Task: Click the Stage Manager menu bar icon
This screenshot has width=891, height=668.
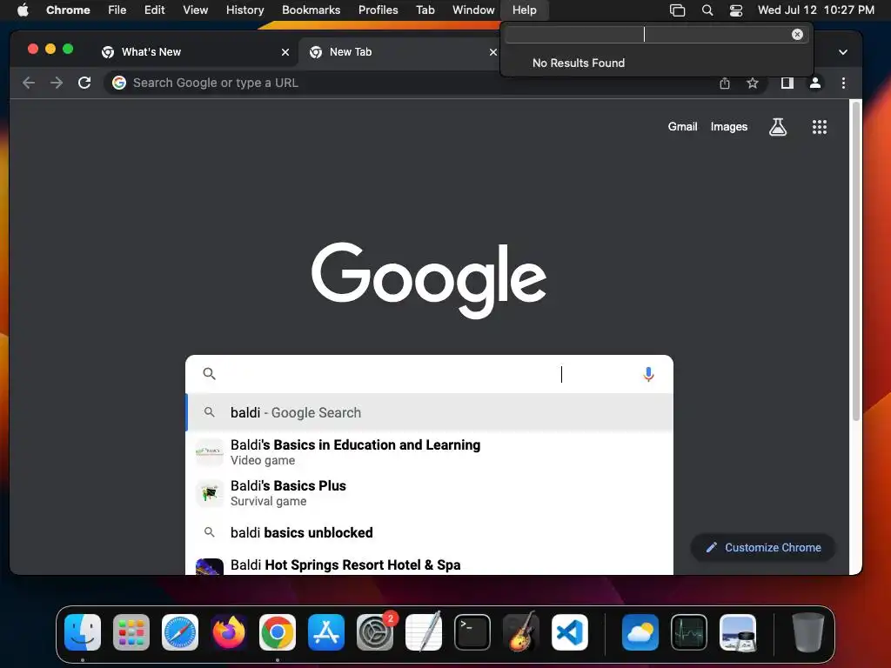Action: [677, 10]
